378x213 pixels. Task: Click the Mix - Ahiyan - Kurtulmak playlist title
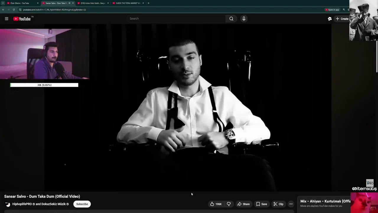[x=325, y=201]
